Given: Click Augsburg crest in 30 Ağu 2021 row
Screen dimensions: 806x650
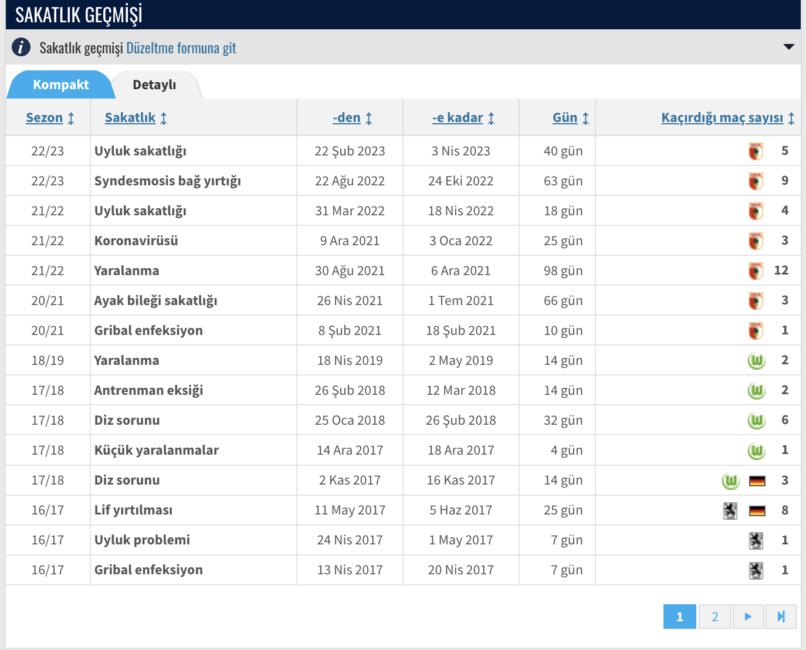Looking at the screenshot, I should coord(756,271).
